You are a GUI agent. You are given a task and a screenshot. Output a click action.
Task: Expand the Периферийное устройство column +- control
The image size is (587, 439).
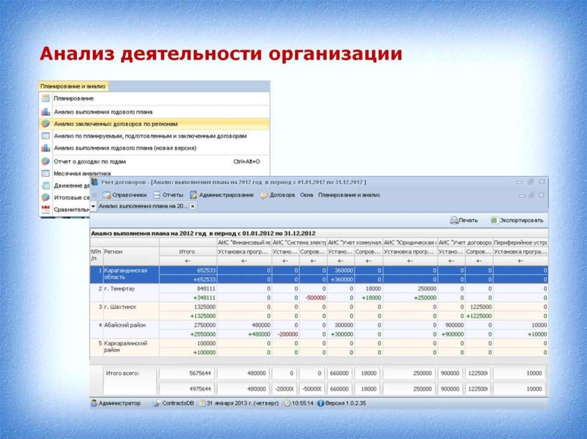(x=520, y=261)
